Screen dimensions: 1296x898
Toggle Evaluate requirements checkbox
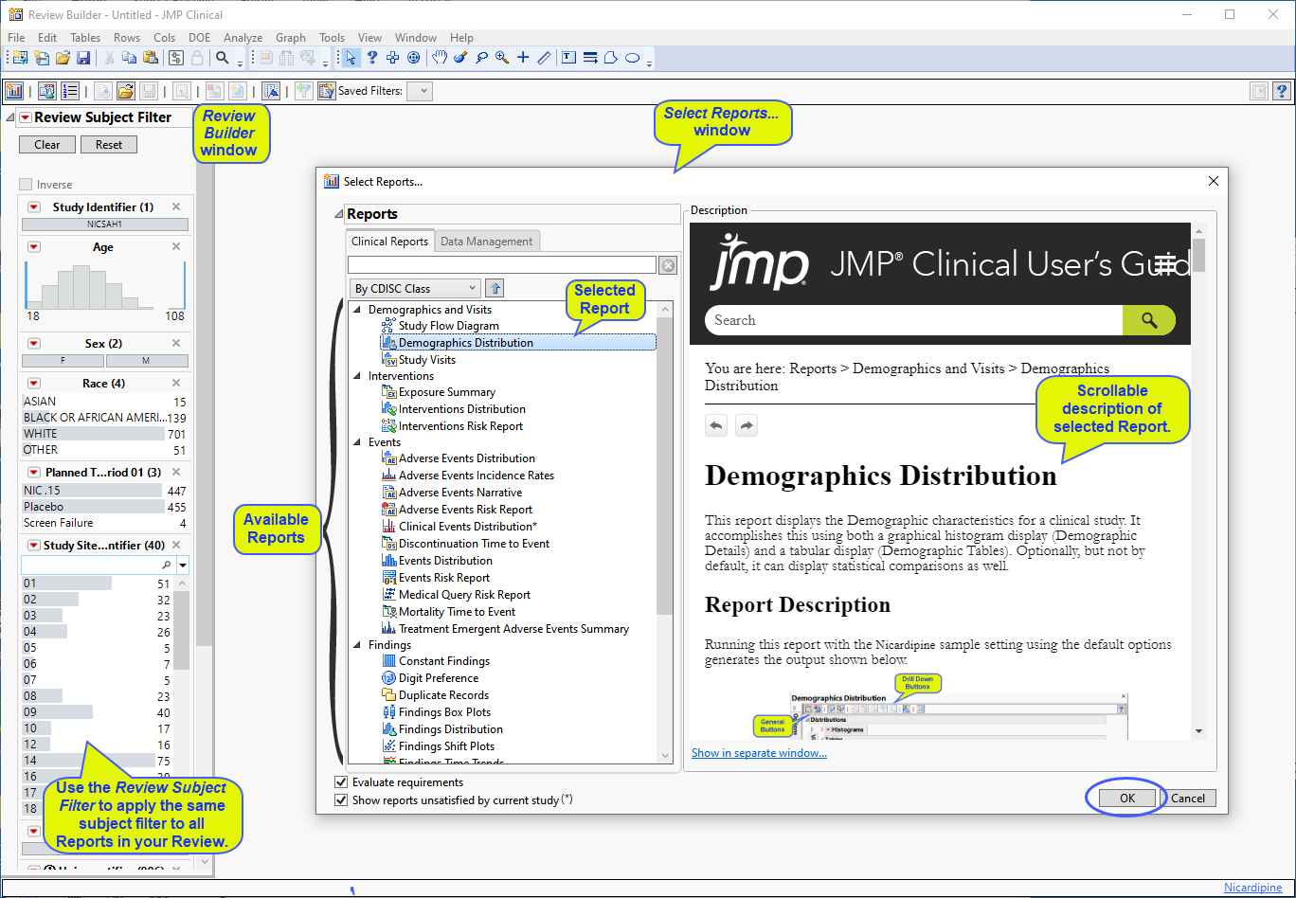click(x=341, y=782)
